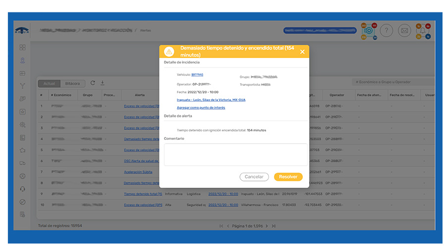Go to the first page of results
The height and width of the screenshot is (251, 448).
coord(221,226)
